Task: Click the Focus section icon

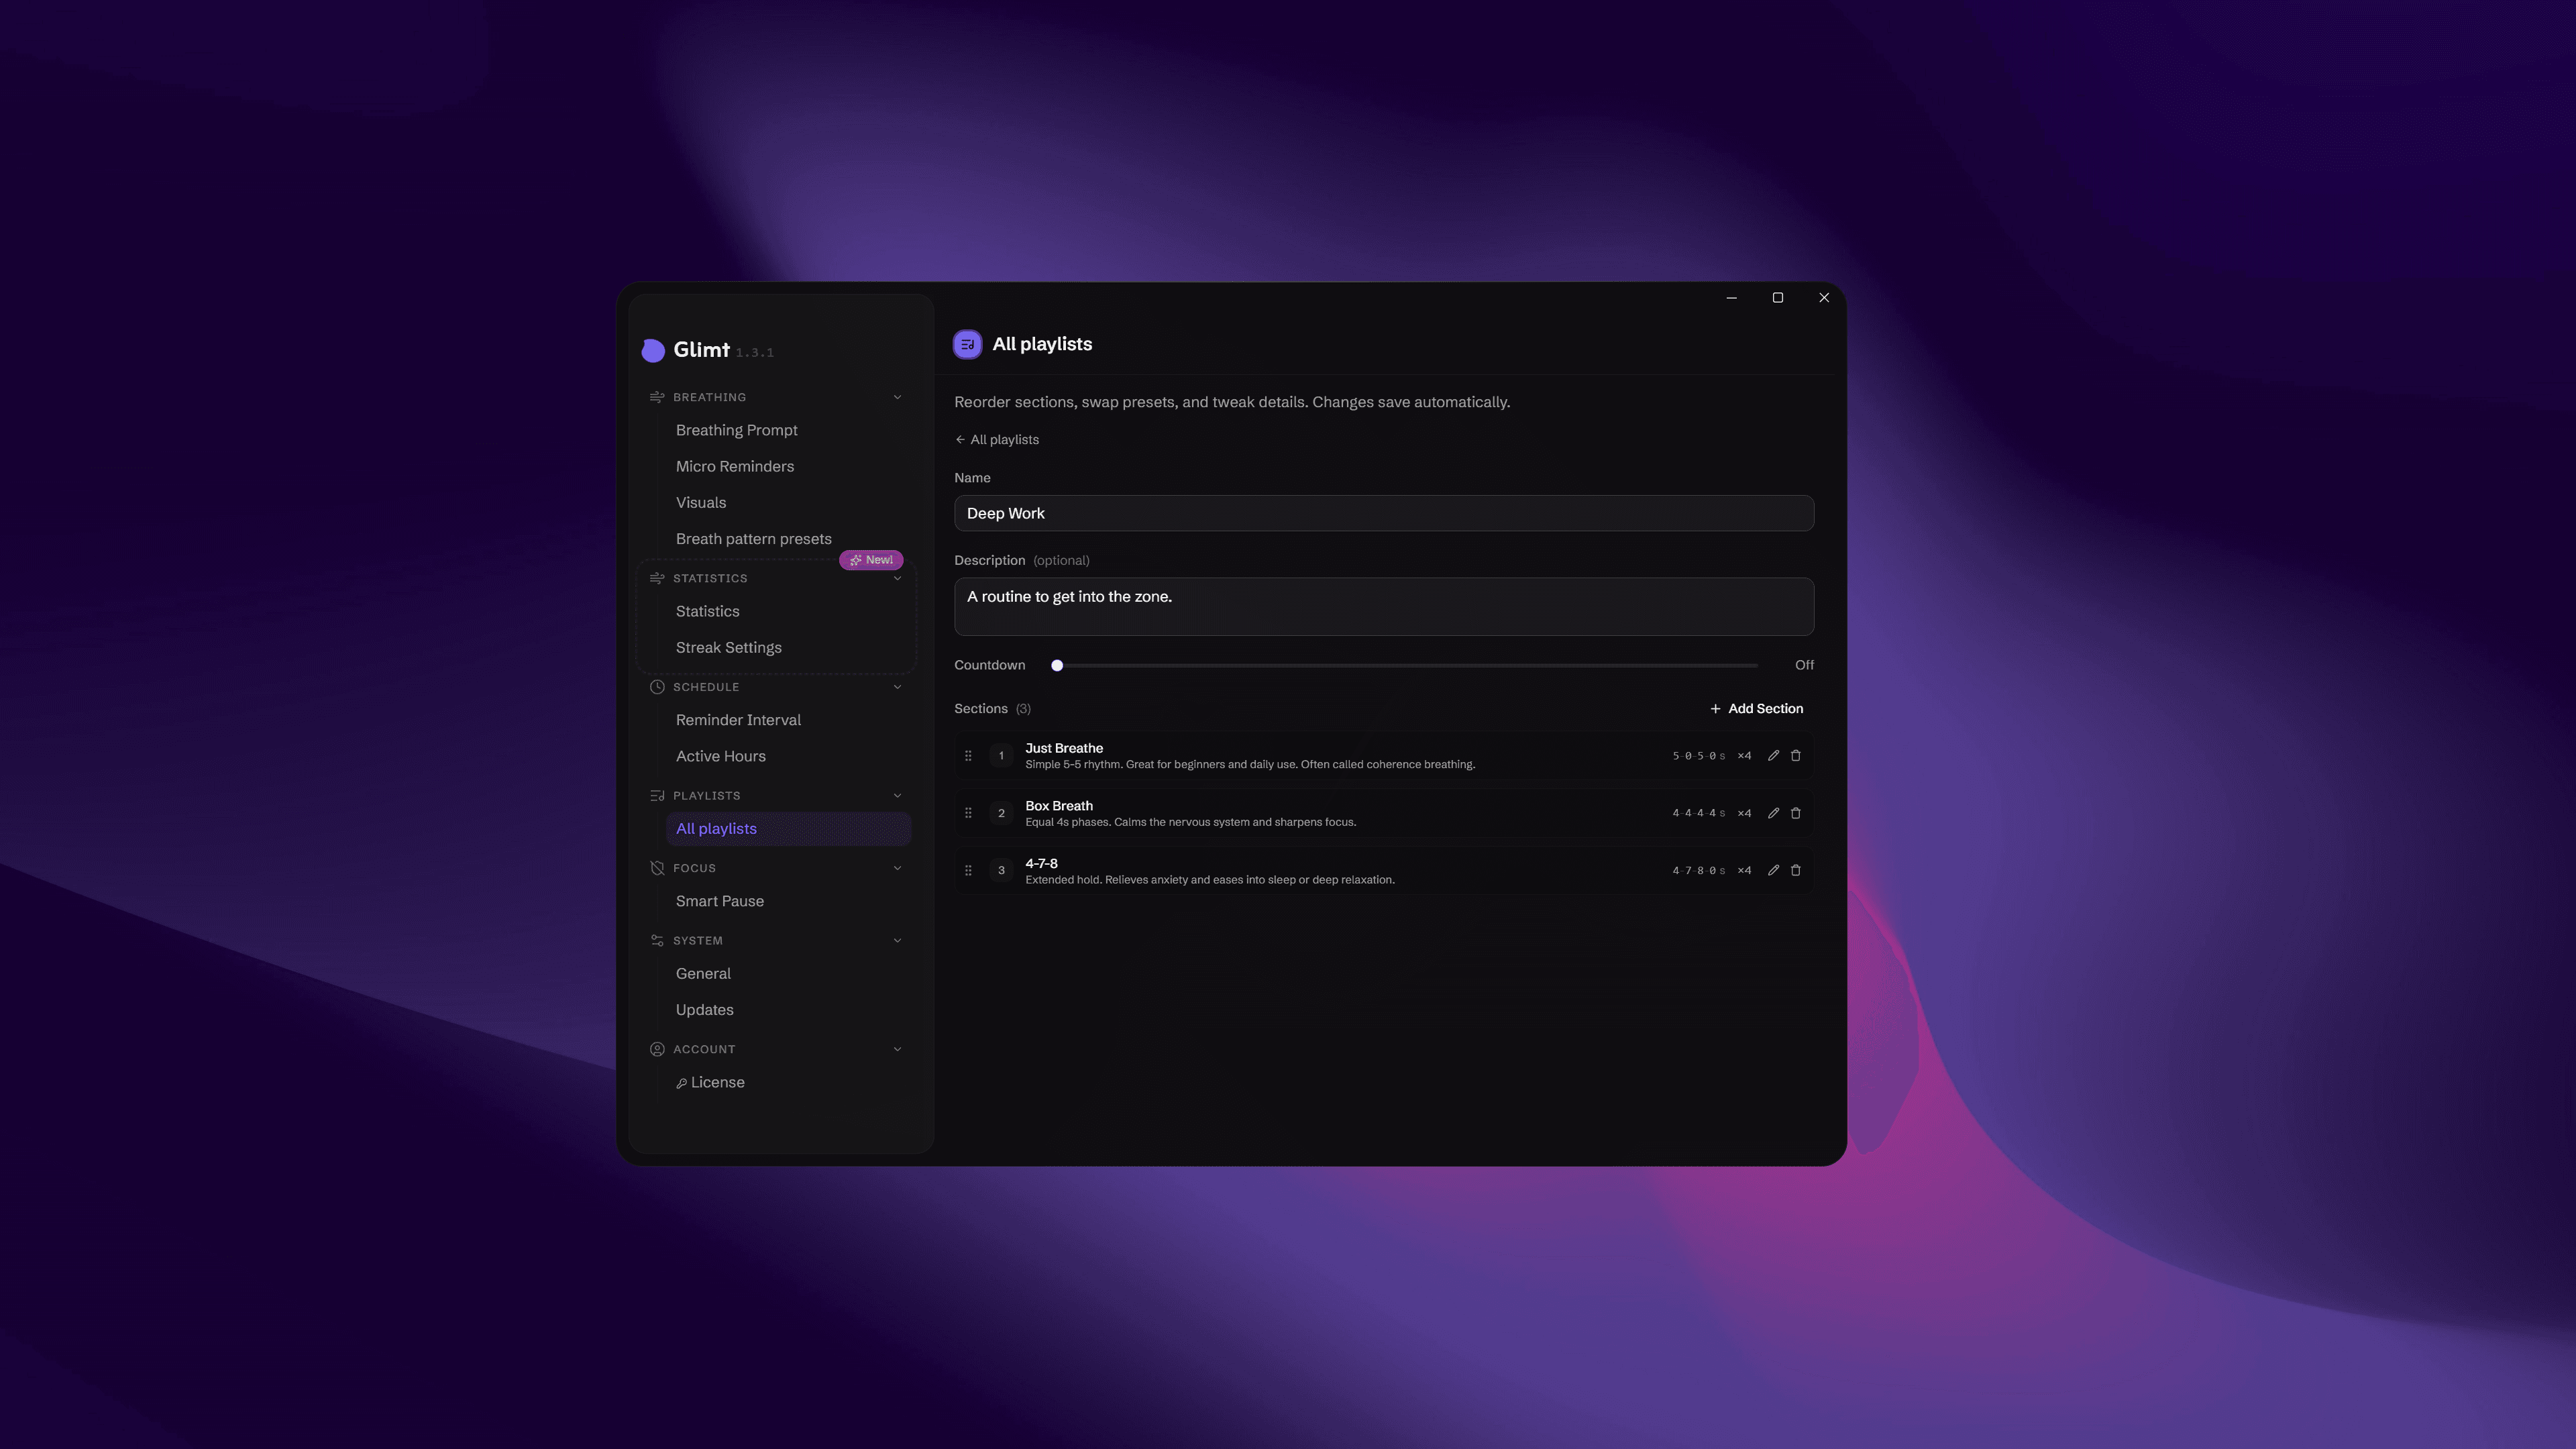Action: (x=657, y=868)
